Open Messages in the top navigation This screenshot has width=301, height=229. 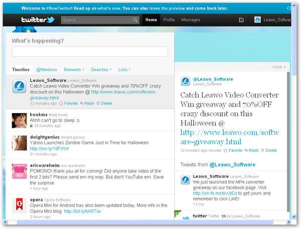click(191, 20)
